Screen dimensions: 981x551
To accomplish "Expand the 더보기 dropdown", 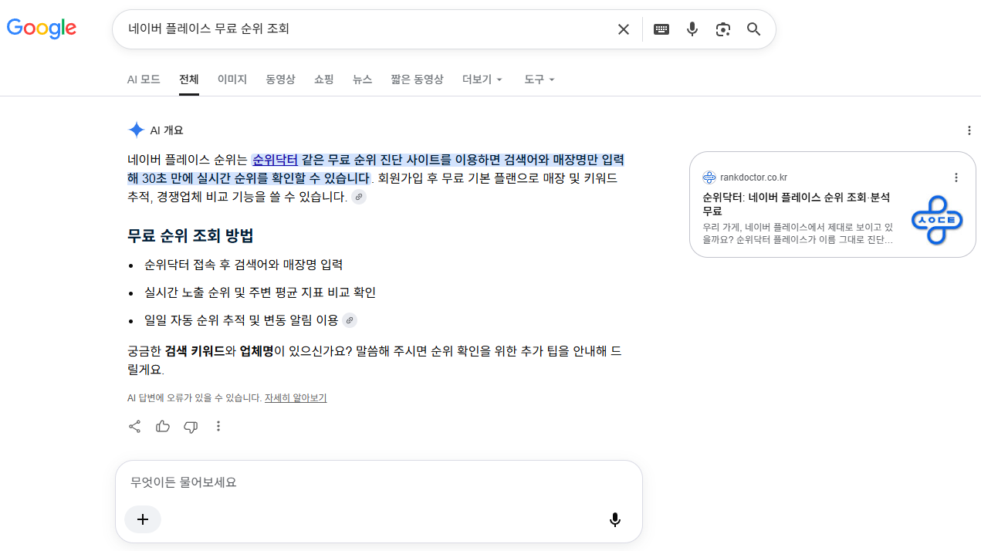I will [482, 79].
